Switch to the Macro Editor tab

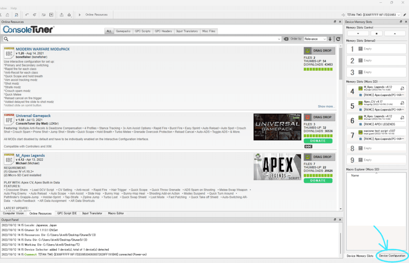[x=116, y=213]
